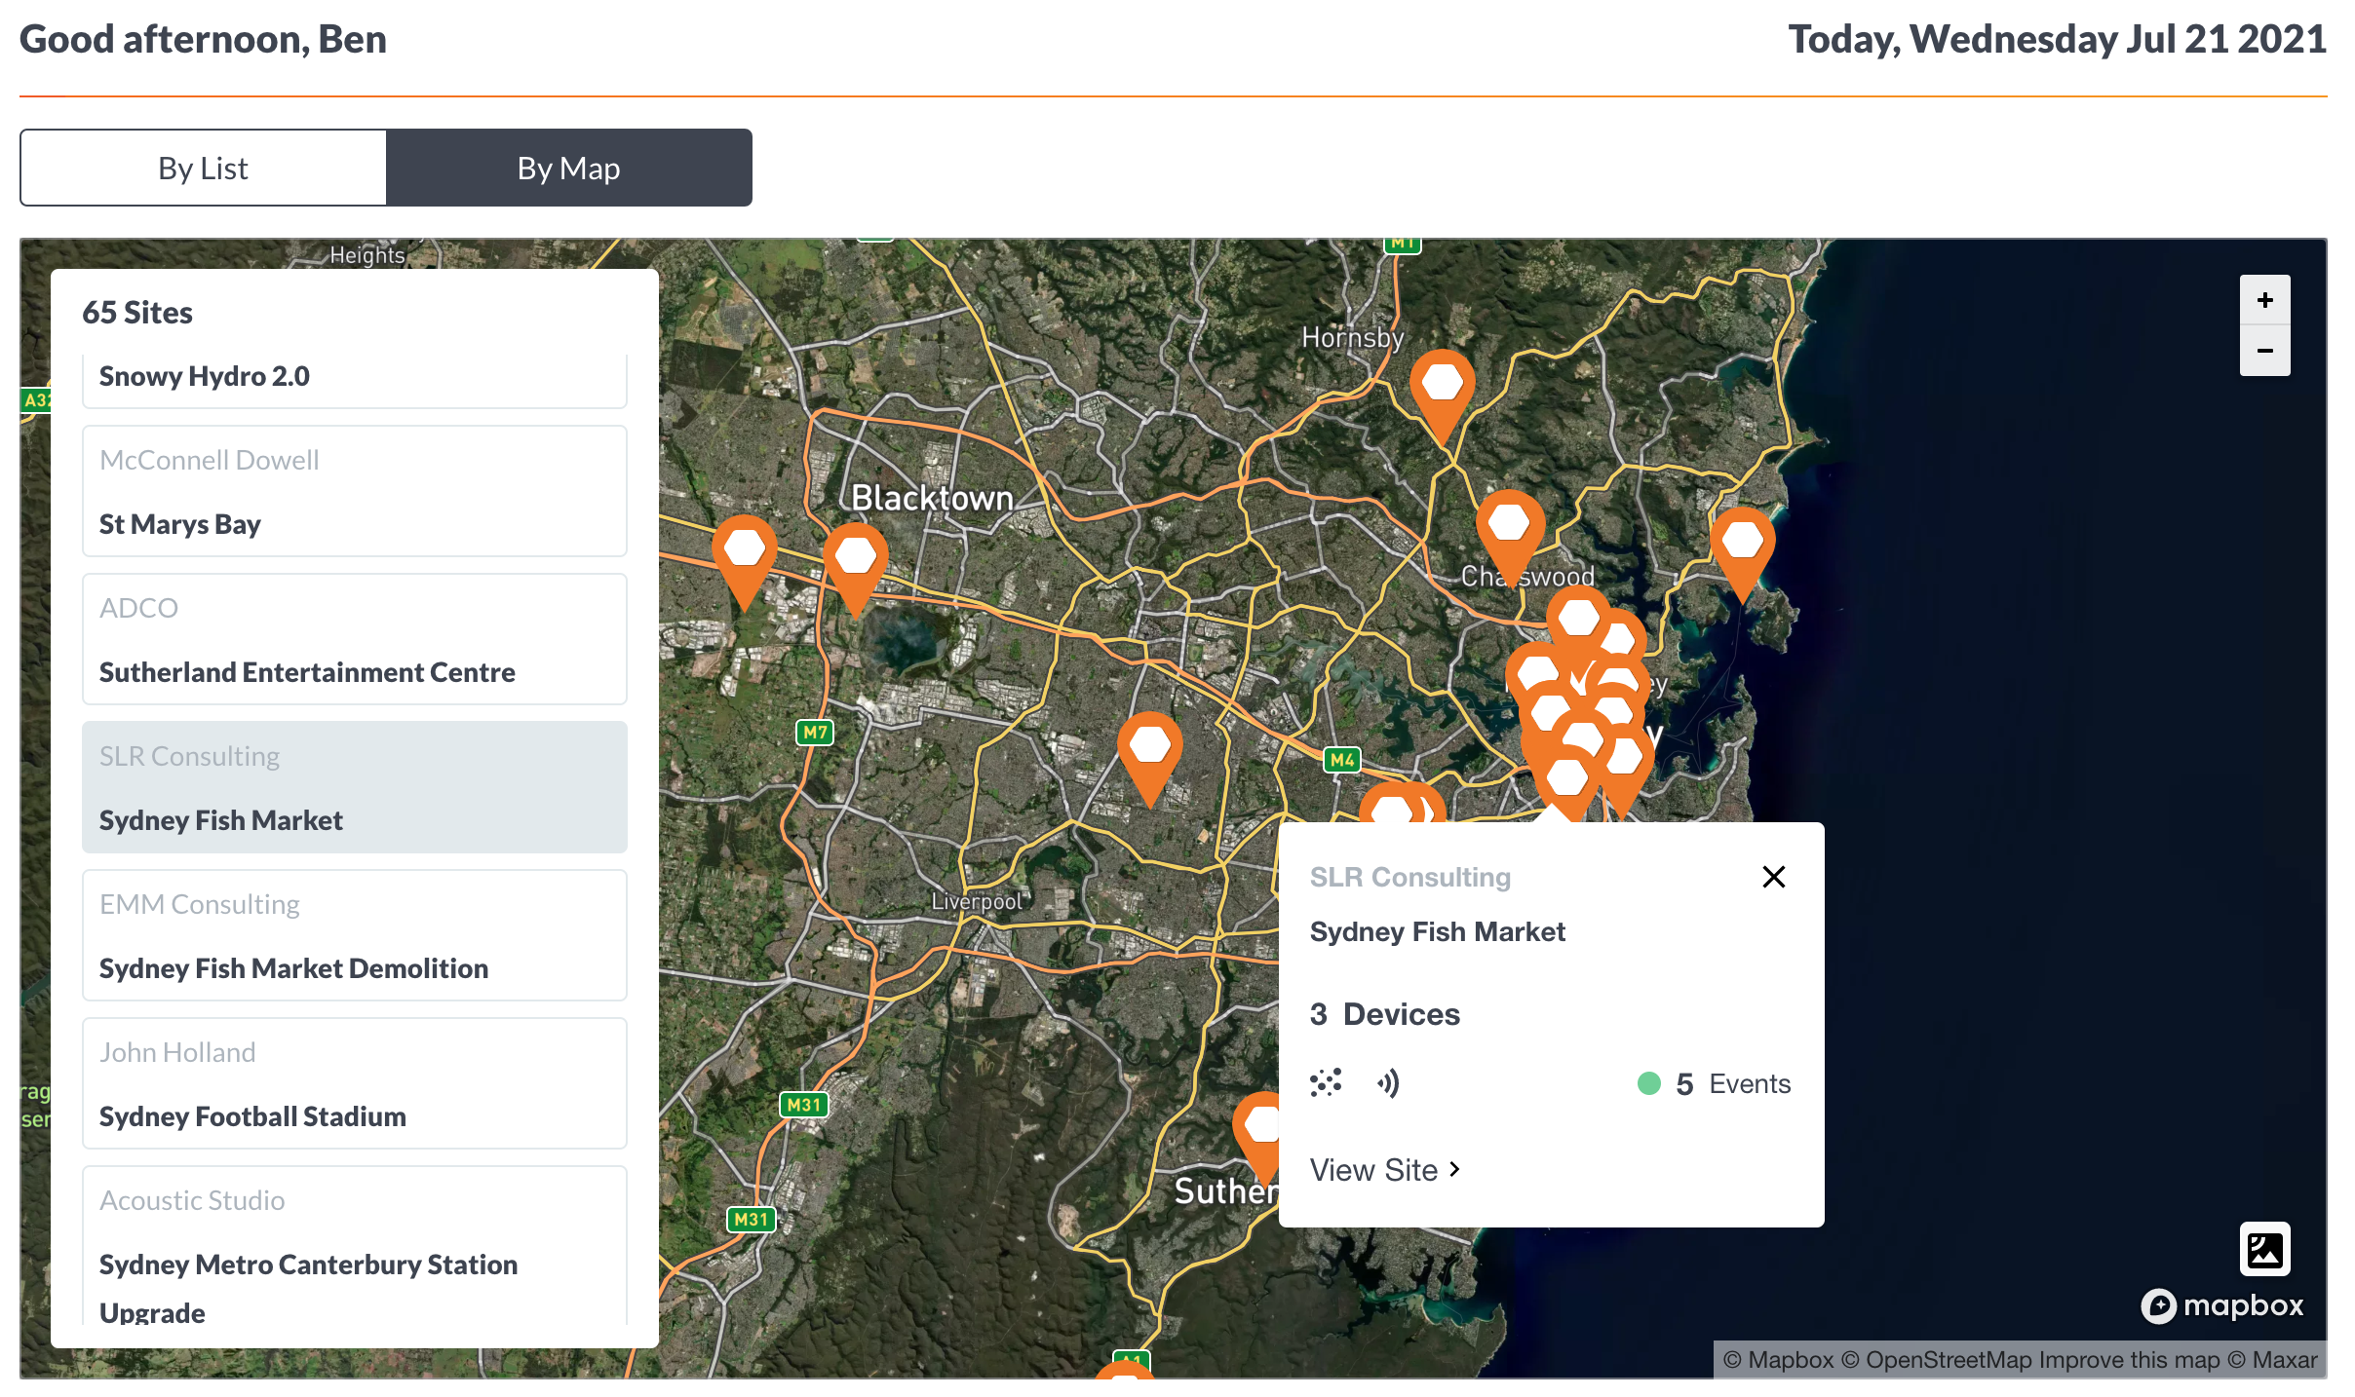Click the green events status dot
2355x1397 pixels.
tap(1649, 1083)
